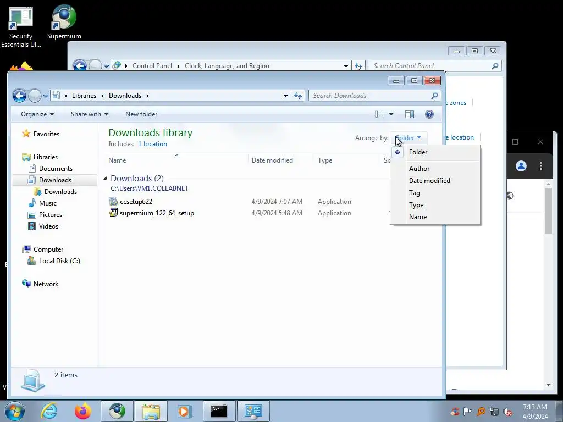563x422 pixels.
Task: Sort by Date modified column header
Action: click(281, 160)
